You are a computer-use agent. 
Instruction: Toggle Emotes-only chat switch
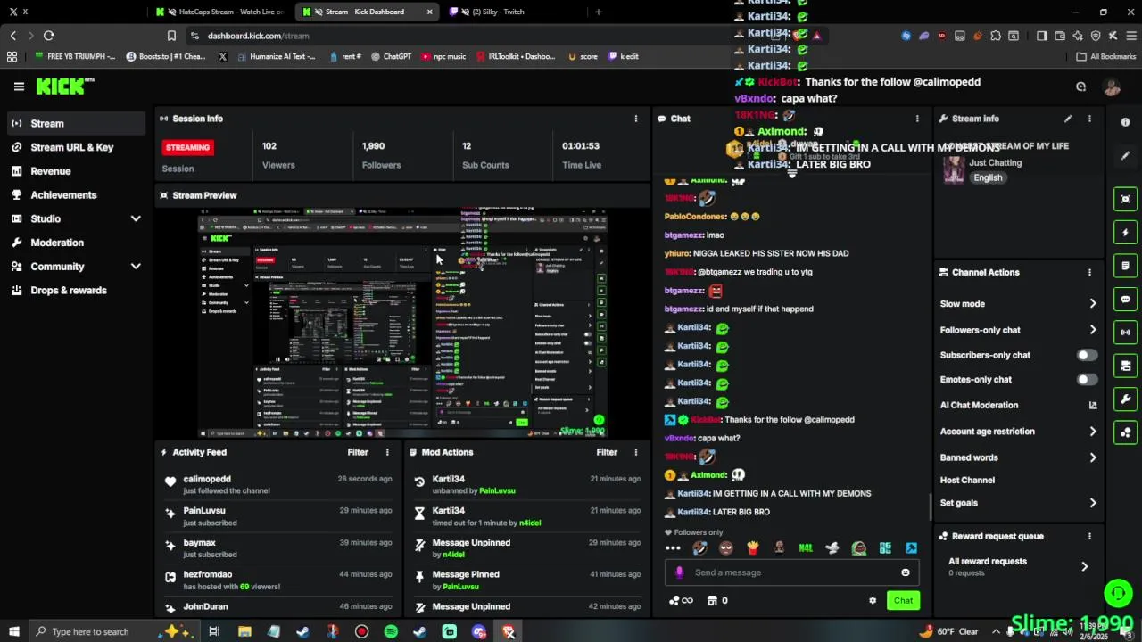(1086, 380)
